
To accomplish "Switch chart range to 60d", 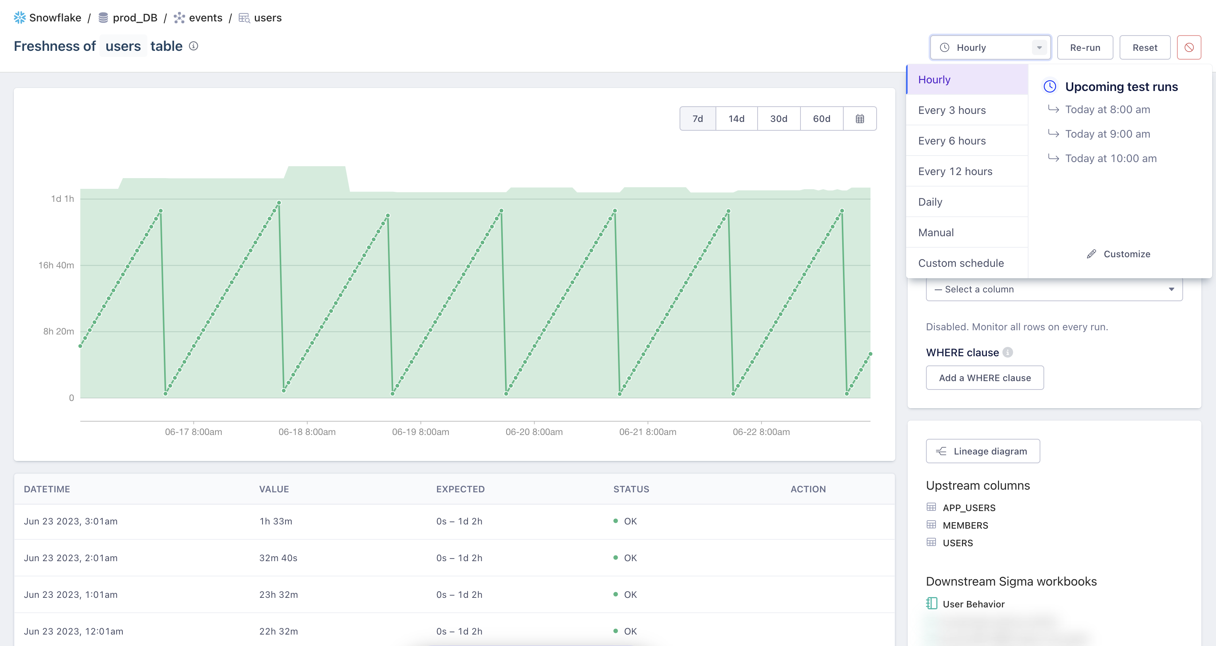I will (x=822, y=118).
